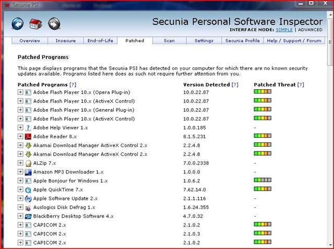
Task: Click the Adobe Help Viewer question-mark icon
Action: (28, 128)
